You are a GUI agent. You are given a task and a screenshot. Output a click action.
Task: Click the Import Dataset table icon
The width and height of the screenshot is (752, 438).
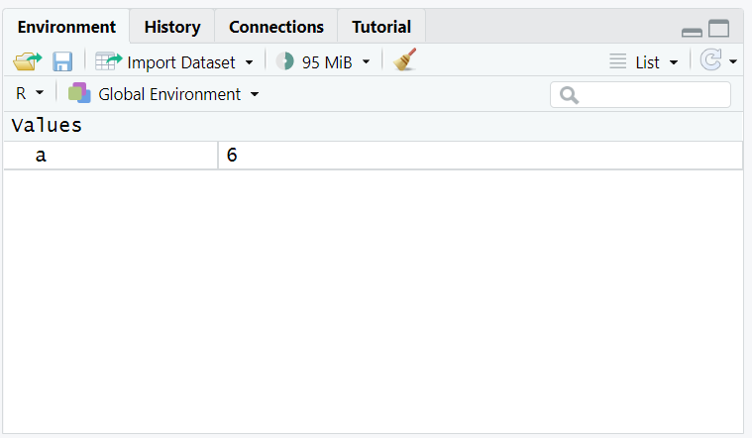coord(108,61)
